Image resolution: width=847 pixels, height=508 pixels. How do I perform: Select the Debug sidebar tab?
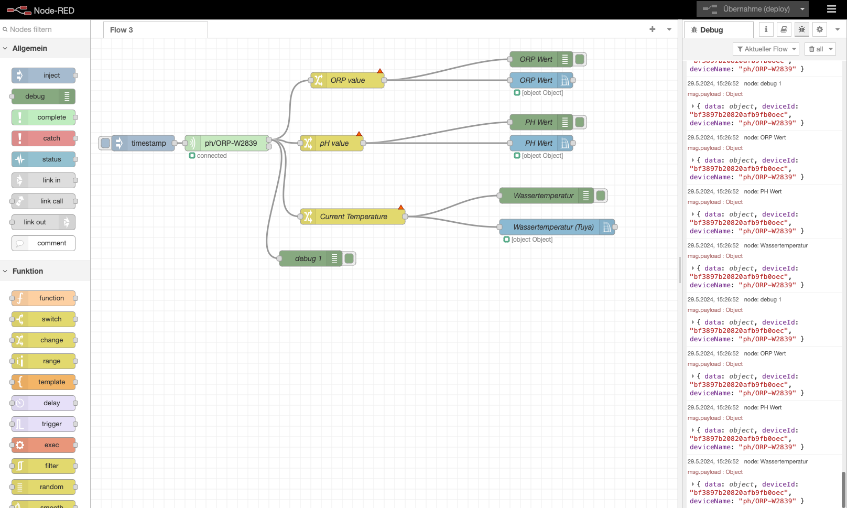719,30
